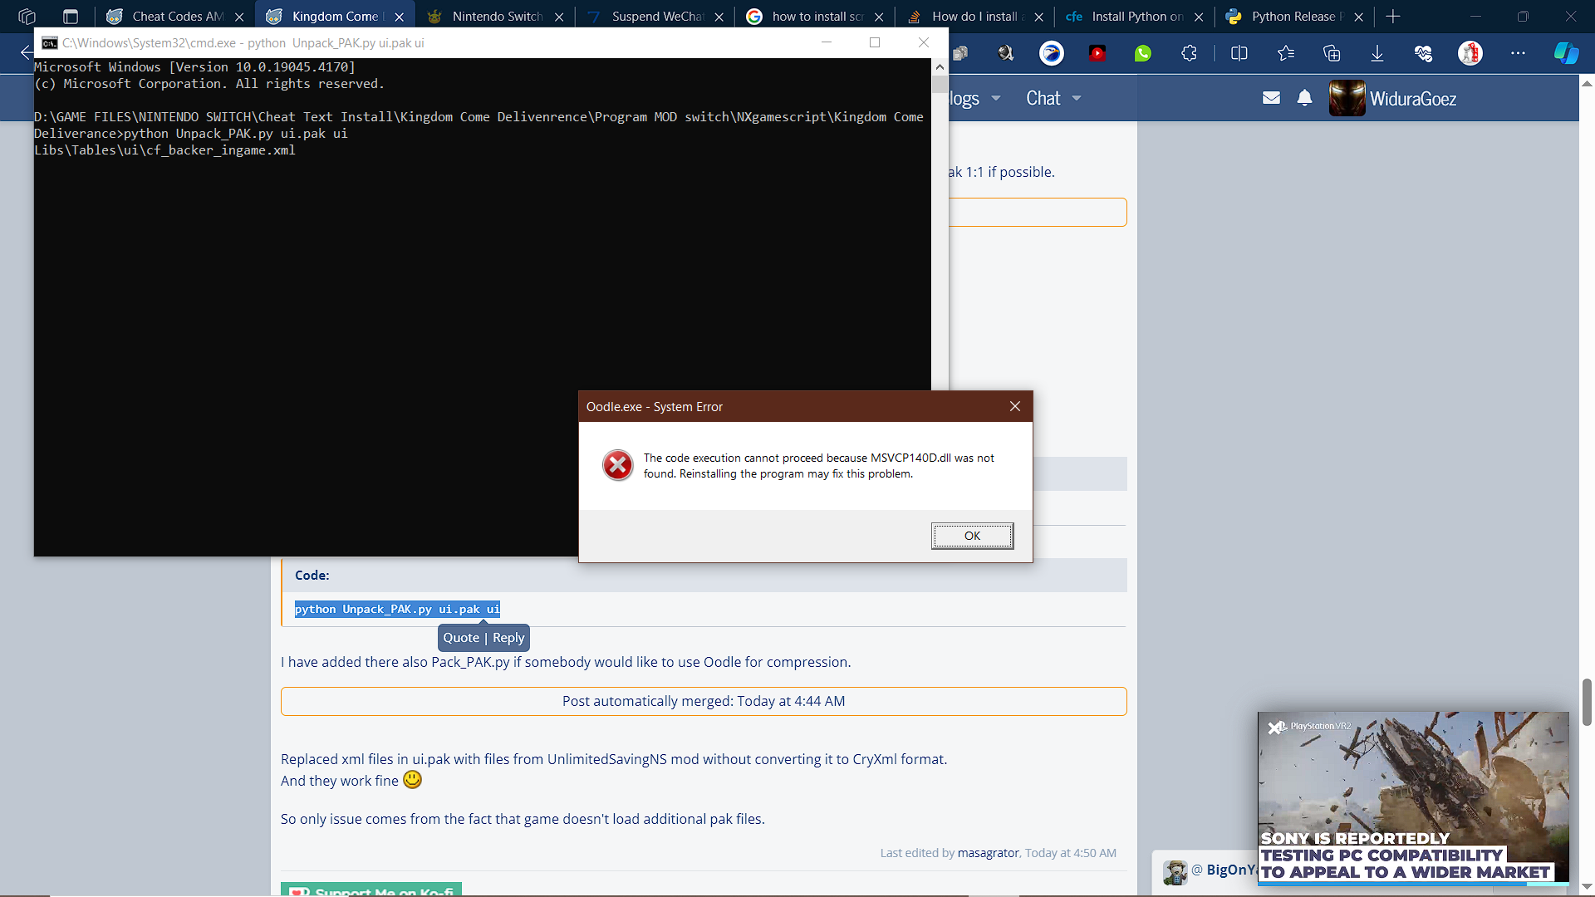Click Support Me on Ko-fi button
This screenshot has width=1595, height=897.
pos(371,890)
